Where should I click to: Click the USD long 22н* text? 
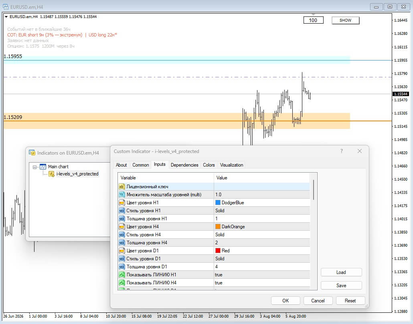pyautogui.click(x=103, y=35)
